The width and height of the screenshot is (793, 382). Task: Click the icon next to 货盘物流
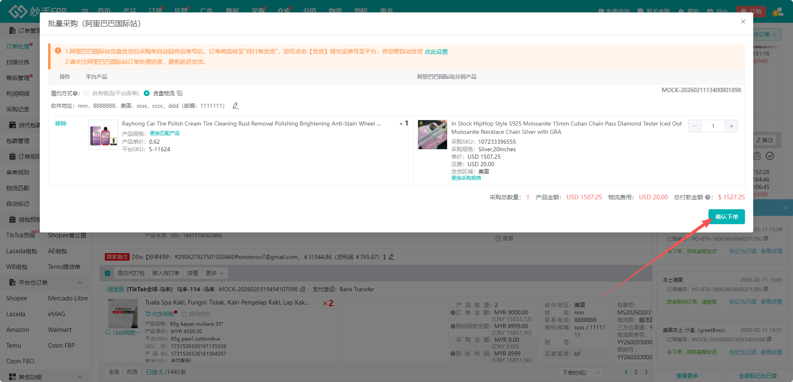click(x=180, y=93)
